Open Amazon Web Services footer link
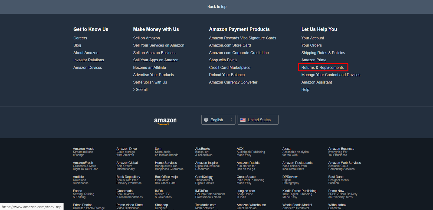This screenshot has width=433, height=210. click(345, 166)
